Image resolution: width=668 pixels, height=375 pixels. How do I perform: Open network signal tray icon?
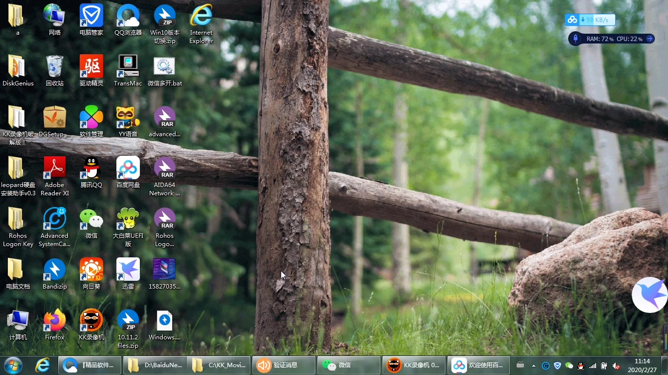click(x=593, y=365)
